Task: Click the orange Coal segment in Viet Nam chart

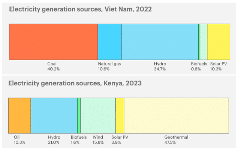Action: pyautogui.click(x=53, y=42)
